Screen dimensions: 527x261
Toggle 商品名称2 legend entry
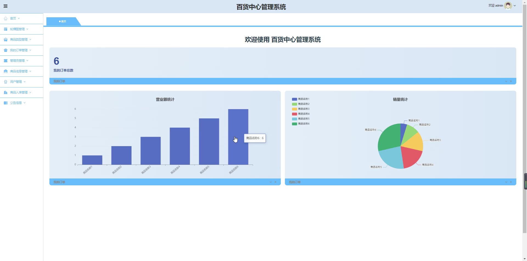[x=301, y=104]
